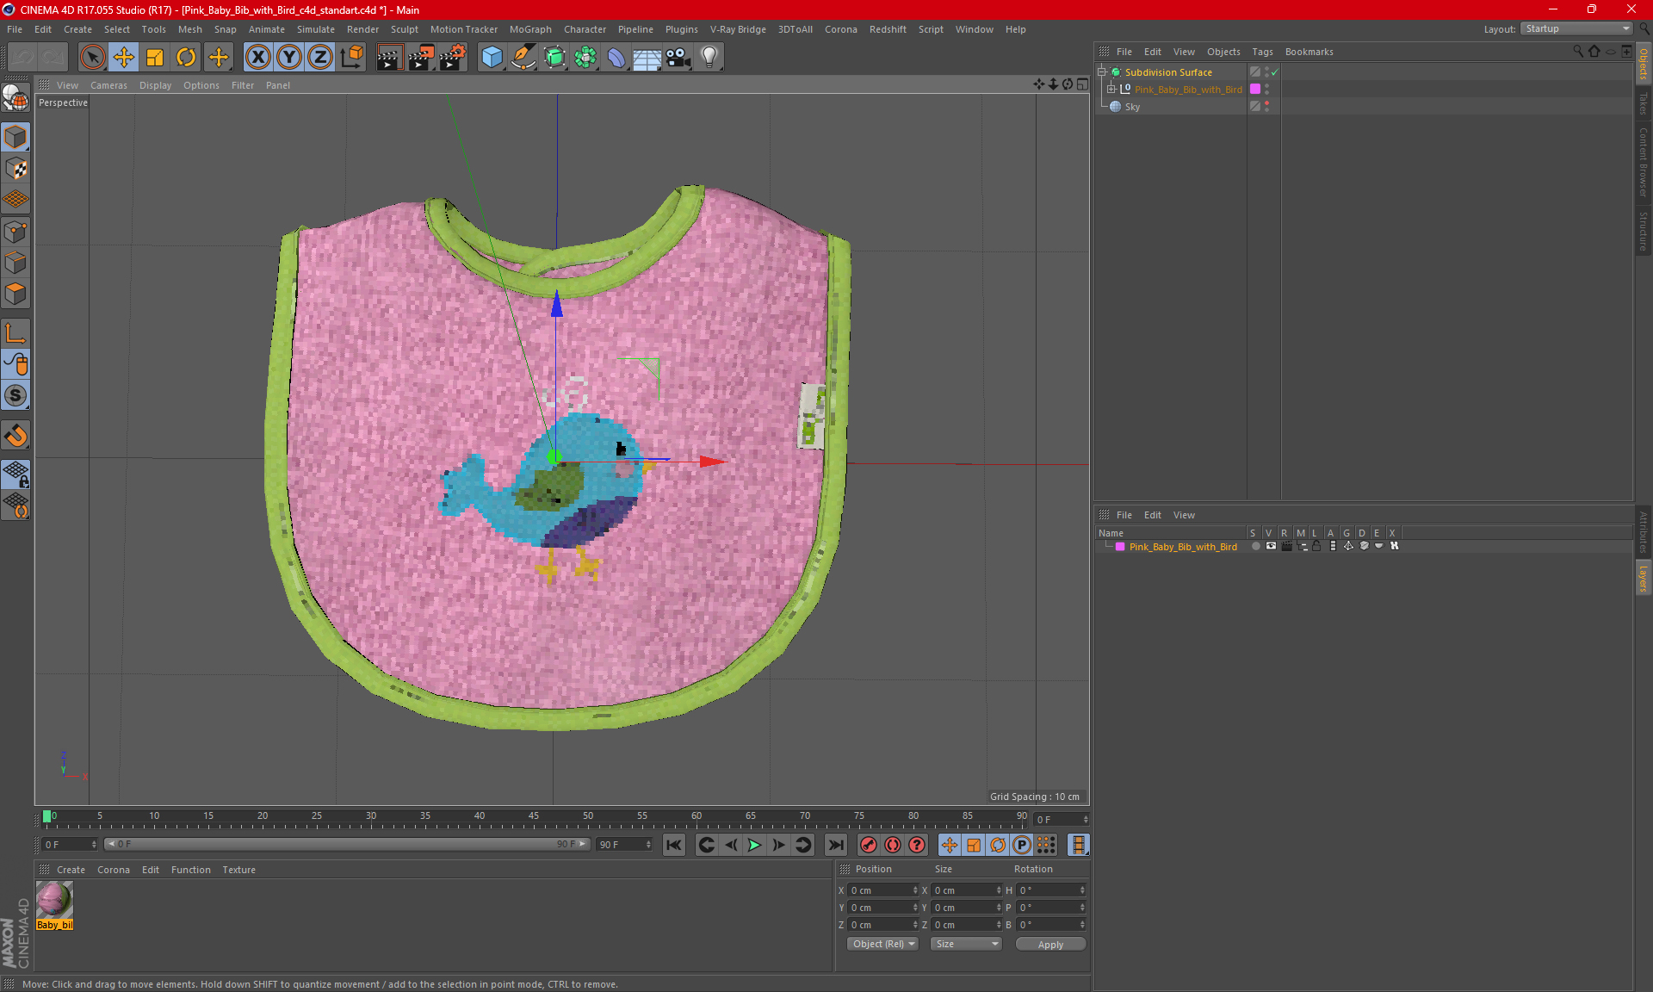Screen dimensions: 1653x992
Task: Add a Floor environment object
Action: click(x=647, y=58)
